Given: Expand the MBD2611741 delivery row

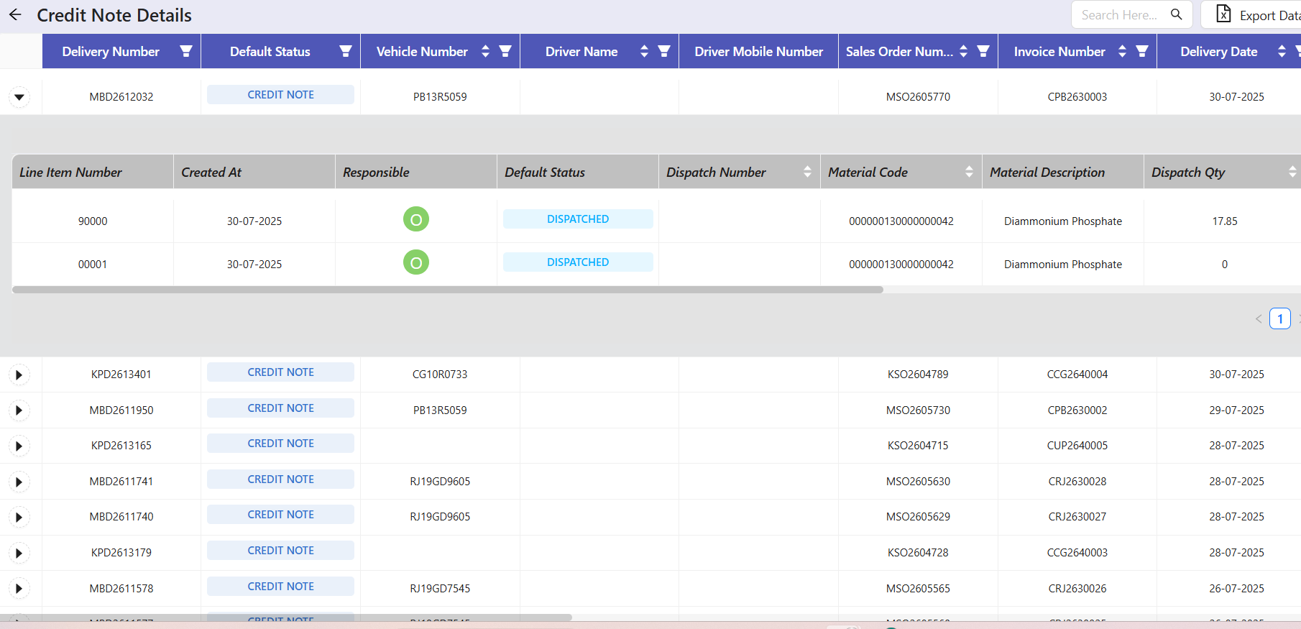Looking at the screenshot, I should coord(19,482).
